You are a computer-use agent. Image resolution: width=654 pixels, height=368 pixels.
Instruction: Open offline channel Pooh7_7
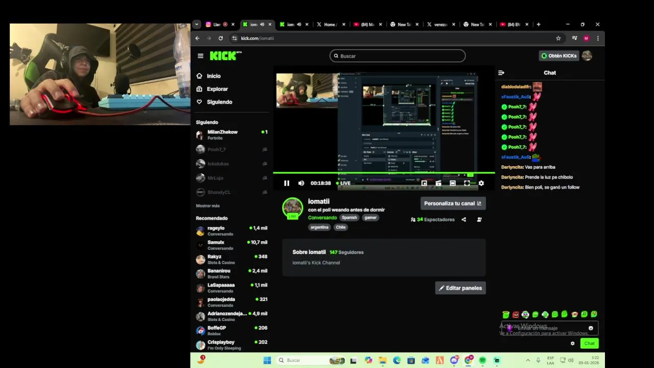click(232, 149)
